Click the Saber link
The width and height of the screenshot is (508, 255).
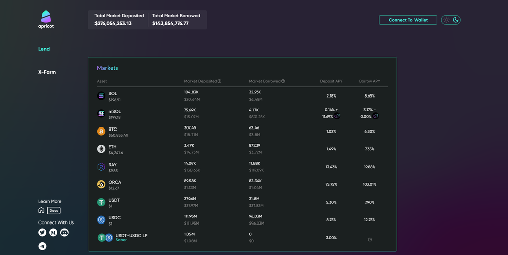click(x=121, y=240)
